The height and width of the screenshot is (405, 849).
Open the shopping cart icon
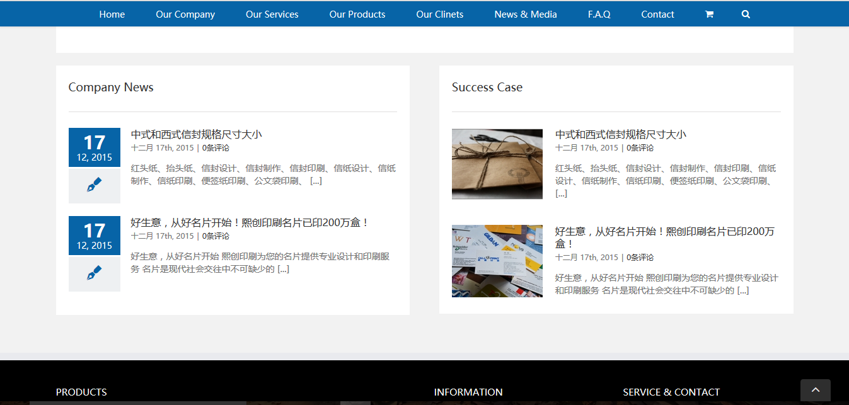(709, 14)
